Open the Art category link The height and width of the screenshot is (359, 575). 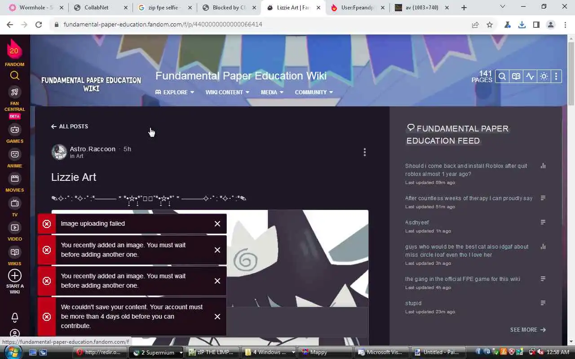[80, 156]
